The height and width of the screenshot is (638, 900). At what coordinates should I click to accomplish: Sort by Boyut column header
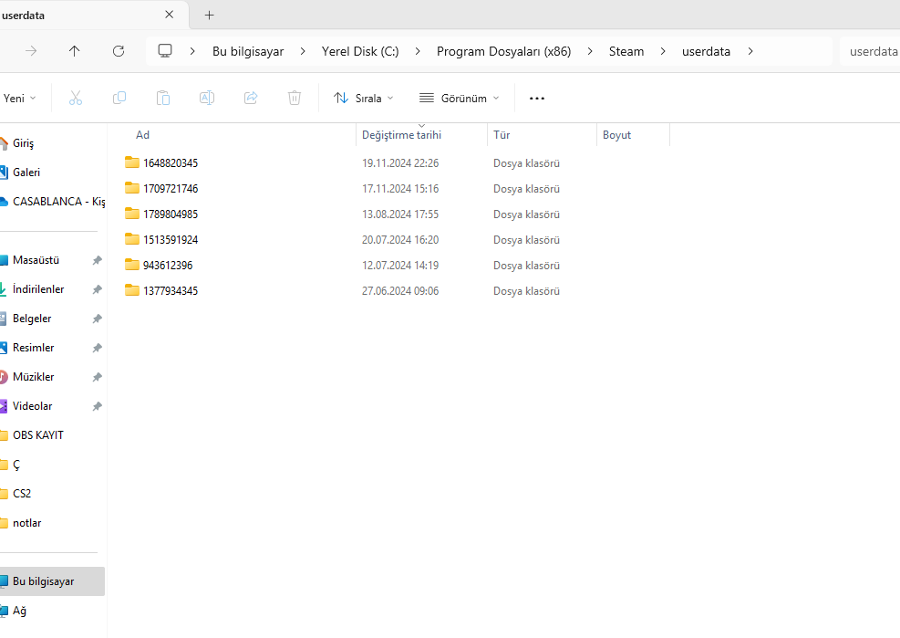617,135
